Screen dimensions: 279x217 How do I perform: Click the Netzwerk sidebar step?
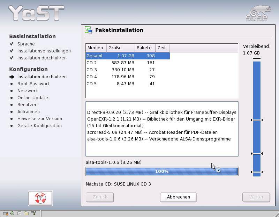(x=28, y=91)
